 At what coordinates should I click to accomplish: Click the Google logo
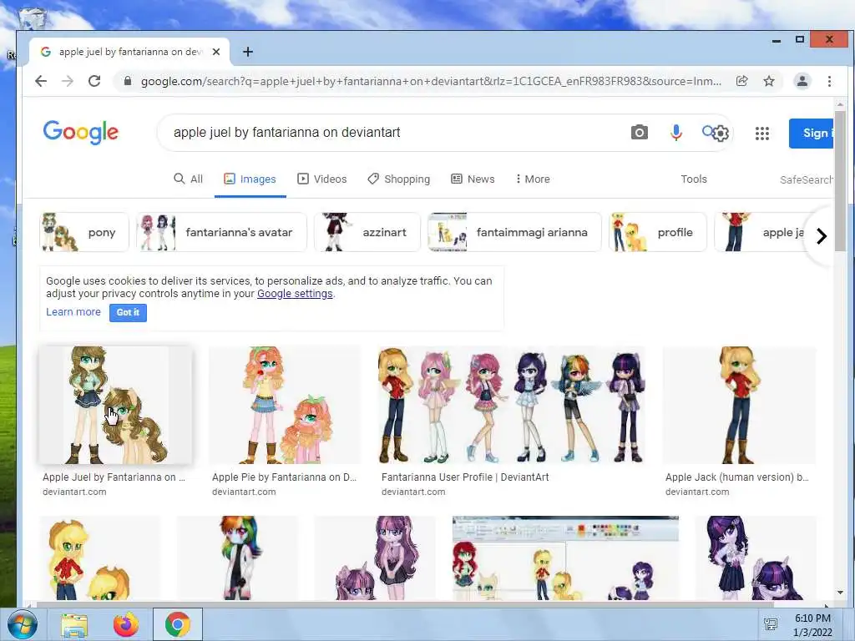81,132
